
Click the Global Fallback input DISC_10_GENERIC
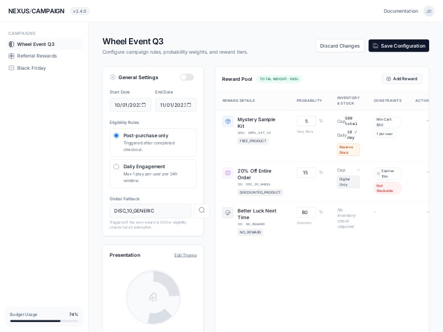coord(150,211)
